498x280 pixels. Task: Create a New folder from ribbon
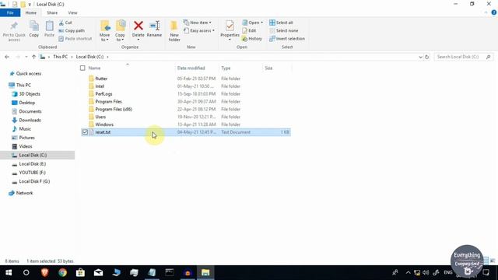tap(174, 31)
